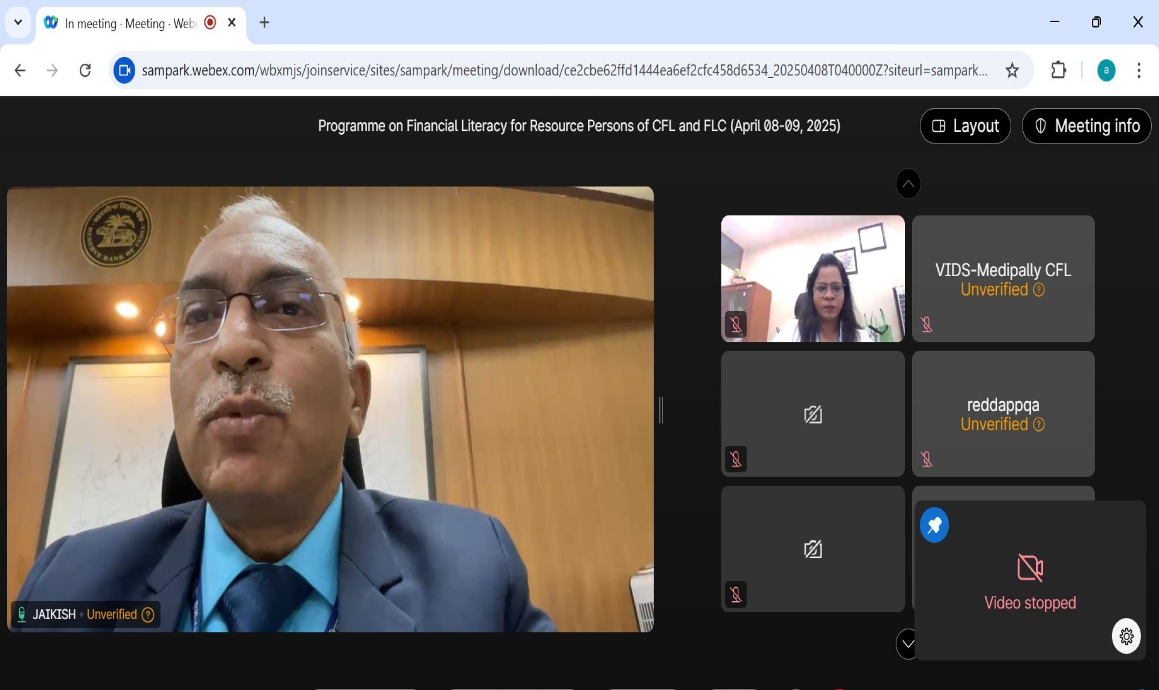
Task: Click the Video stopped label
Action: click(x=1030, y=603)
